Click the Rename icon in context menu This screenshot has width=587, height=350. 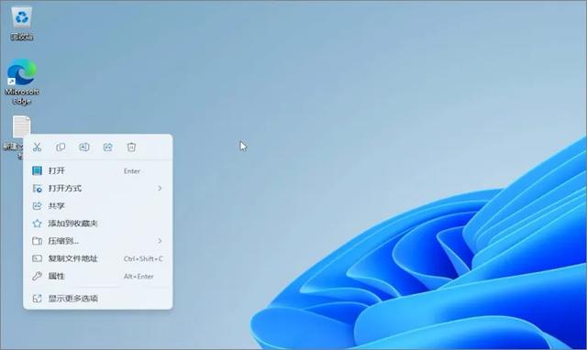pyautogui.click(x=84, y=147)
